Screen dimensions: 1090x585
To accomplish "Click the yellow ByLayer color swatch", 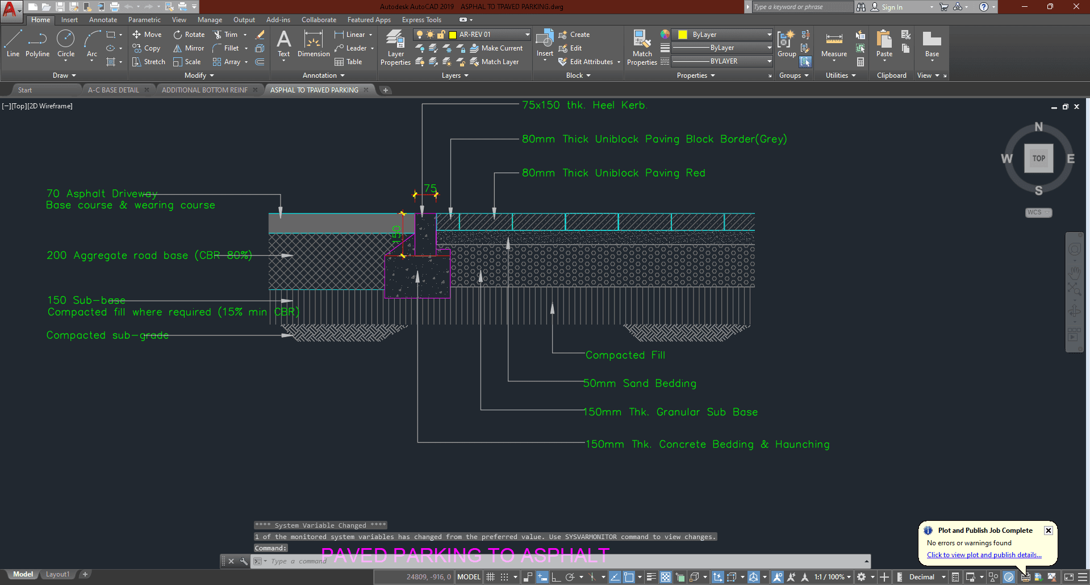I will tap(683, 35).
